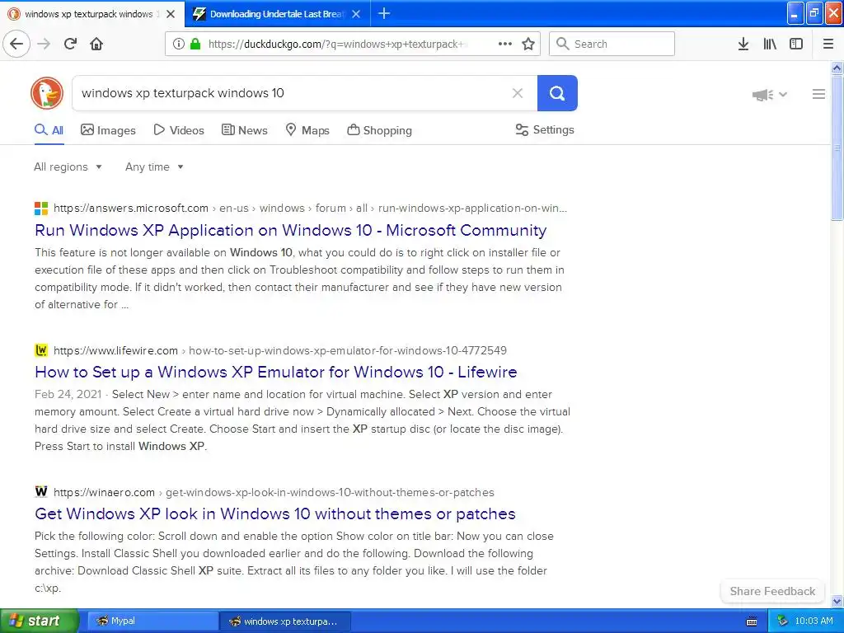Switch to Images results

(x=108, y=130)
